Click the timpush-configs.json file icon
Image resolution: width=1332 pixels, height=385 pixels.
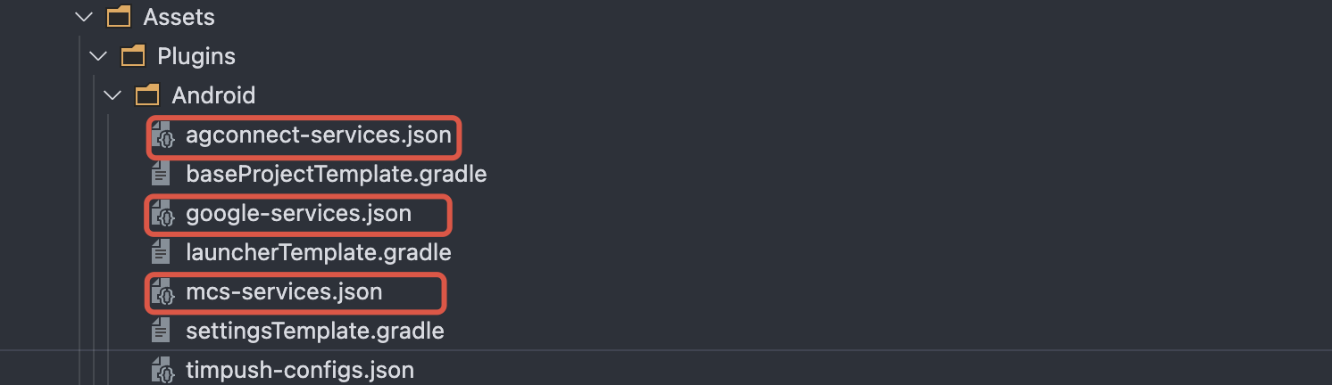coord(162,370)
